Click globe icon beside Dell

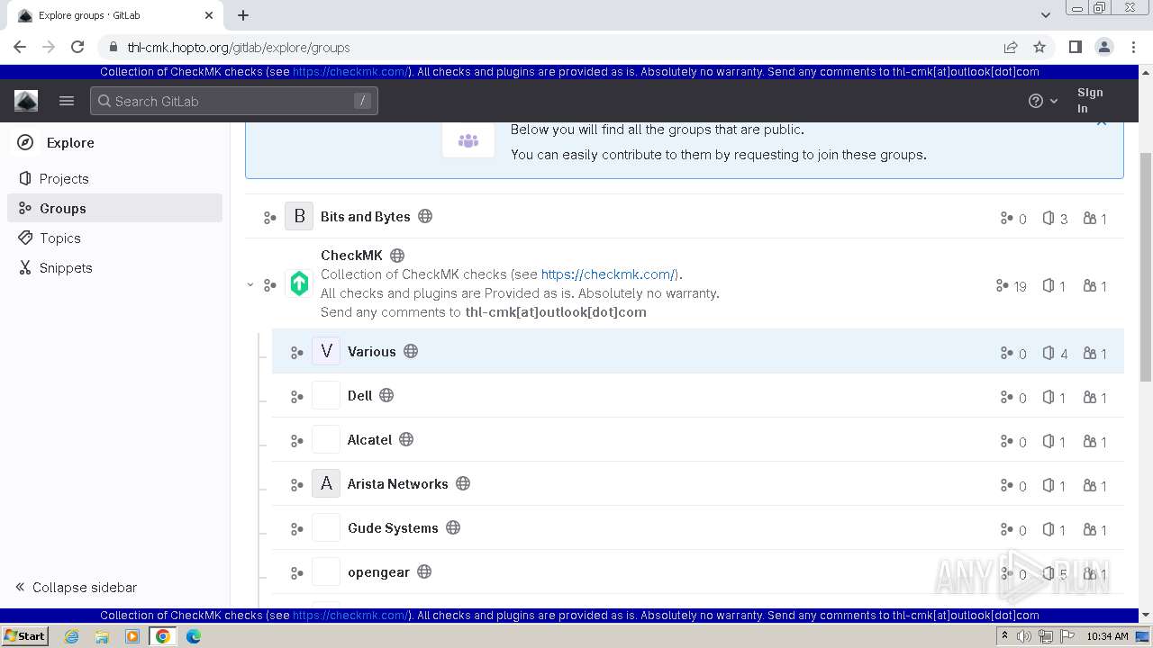(x=386, y=395)
